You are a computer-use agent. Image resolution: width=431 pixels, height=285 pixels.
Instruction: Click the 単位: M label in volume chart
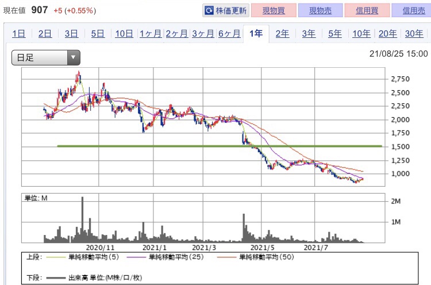36,198
